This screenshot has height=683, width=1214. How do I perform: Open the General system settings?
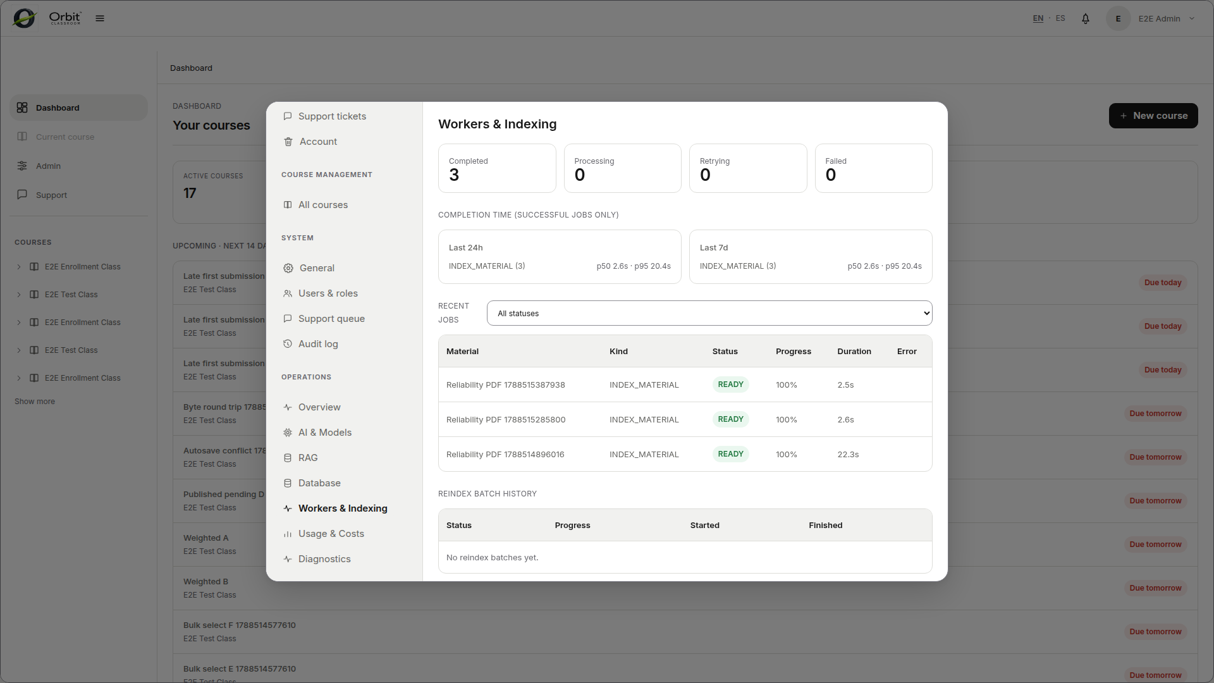tap(317, 268)
